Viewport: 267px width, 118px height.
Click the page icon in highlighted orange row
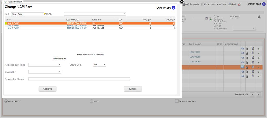click(253, 67)
